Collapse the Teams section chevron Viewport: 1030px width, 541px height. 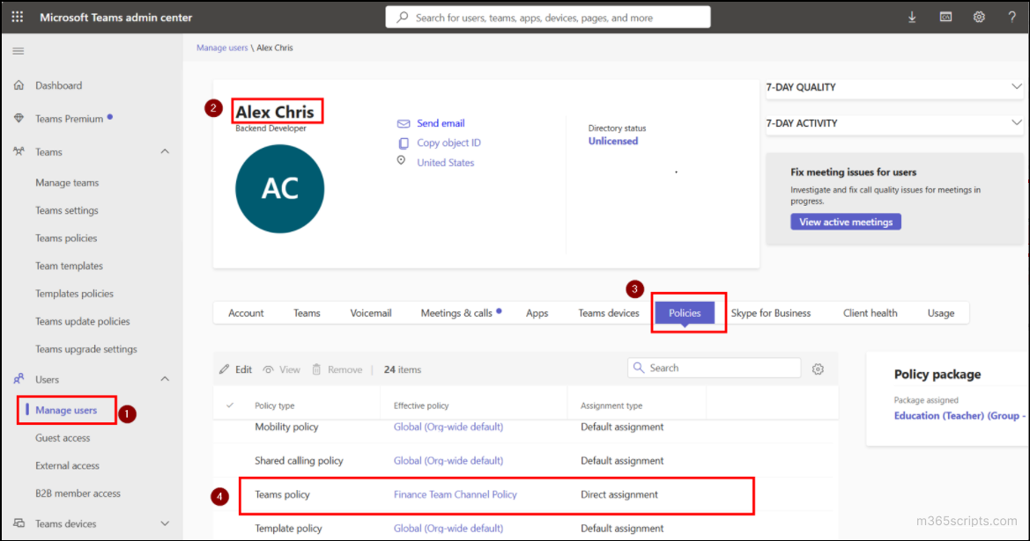[x=165, y=151]
